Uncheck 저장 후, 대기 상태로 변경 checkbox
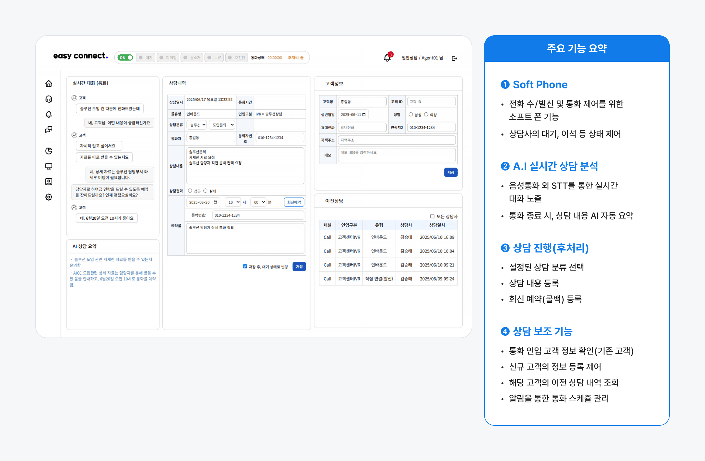 [245, 267]
